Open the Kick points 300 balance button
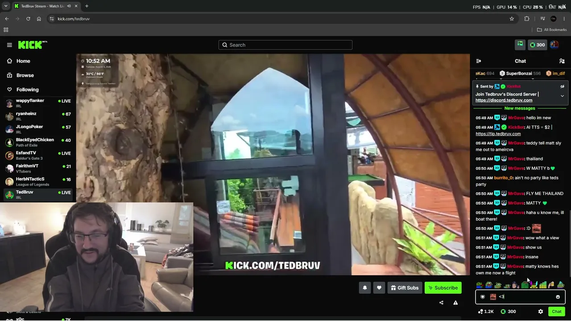Viewport: 571px width, 321px height. (x=537, y=45)
